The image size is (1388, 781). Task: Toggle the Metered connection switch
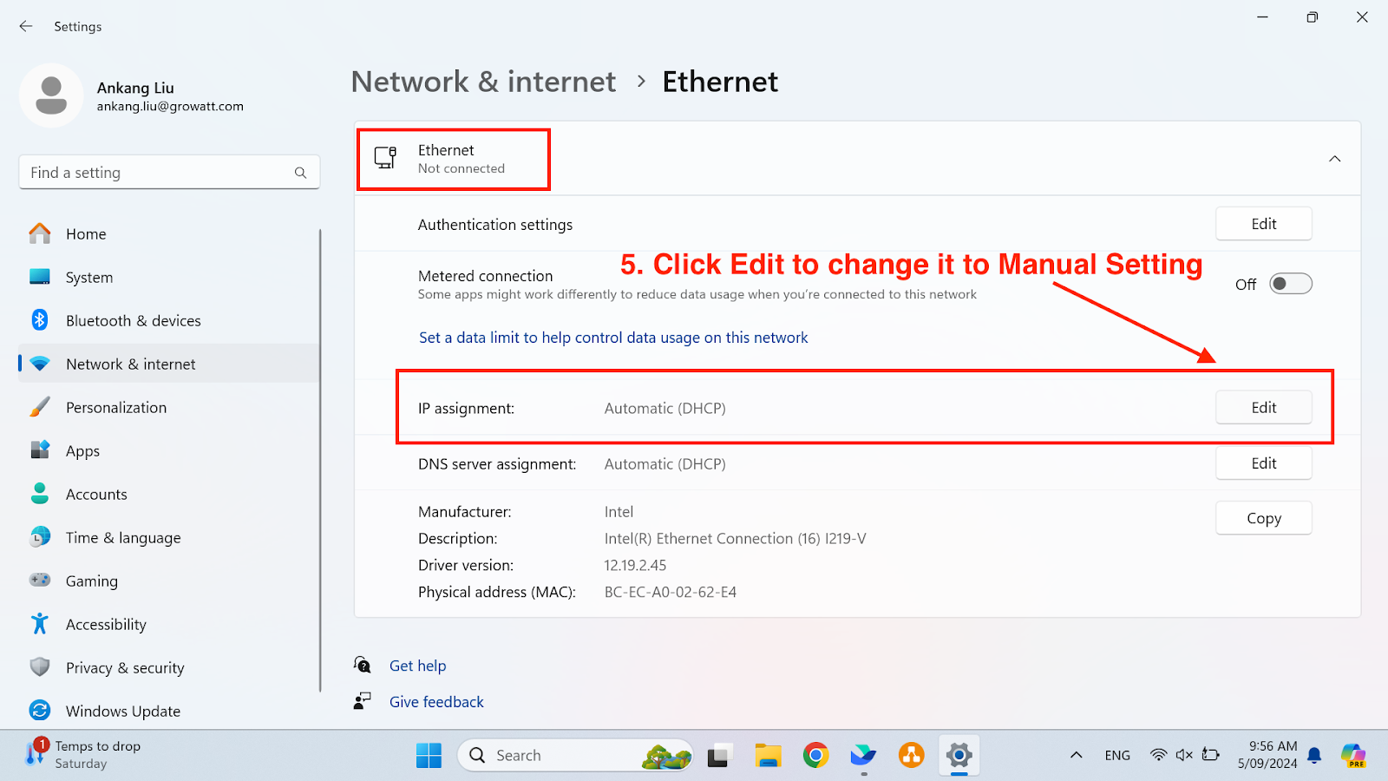pos(1290,284)
